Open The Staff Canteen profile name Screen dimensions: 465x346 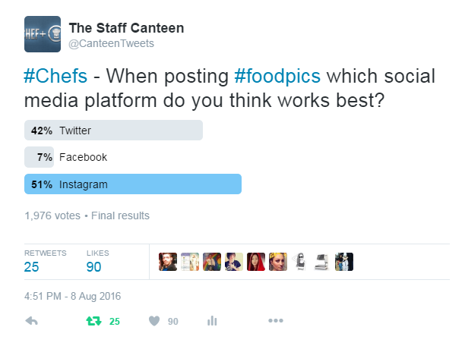pos(126,28)
